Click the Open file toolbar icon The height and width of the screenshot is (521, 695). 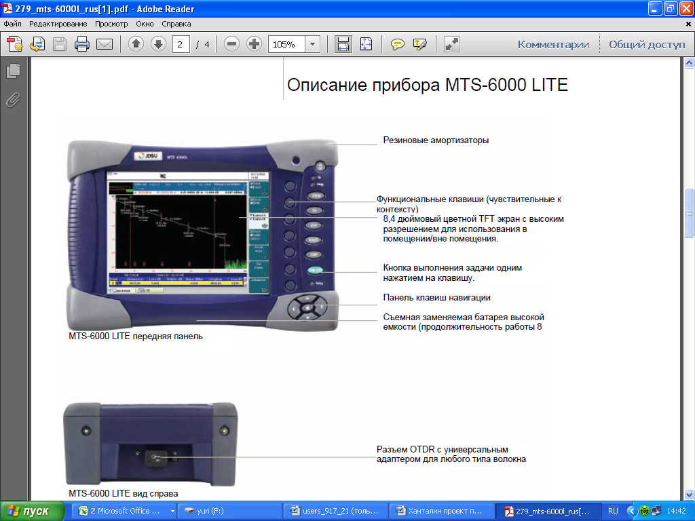pos(37,44)
